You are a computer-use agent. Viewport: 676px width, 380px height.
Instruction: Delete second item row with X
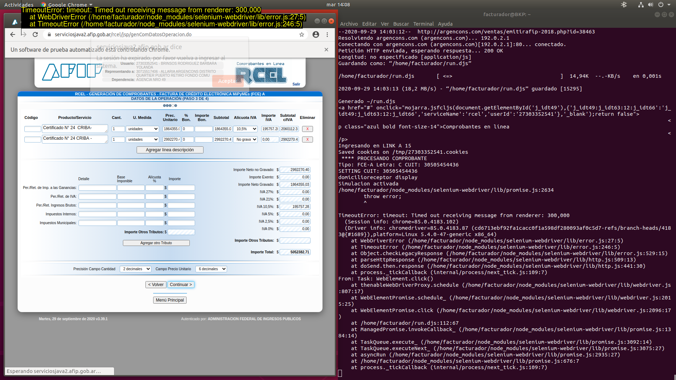[x=307, y=139]
